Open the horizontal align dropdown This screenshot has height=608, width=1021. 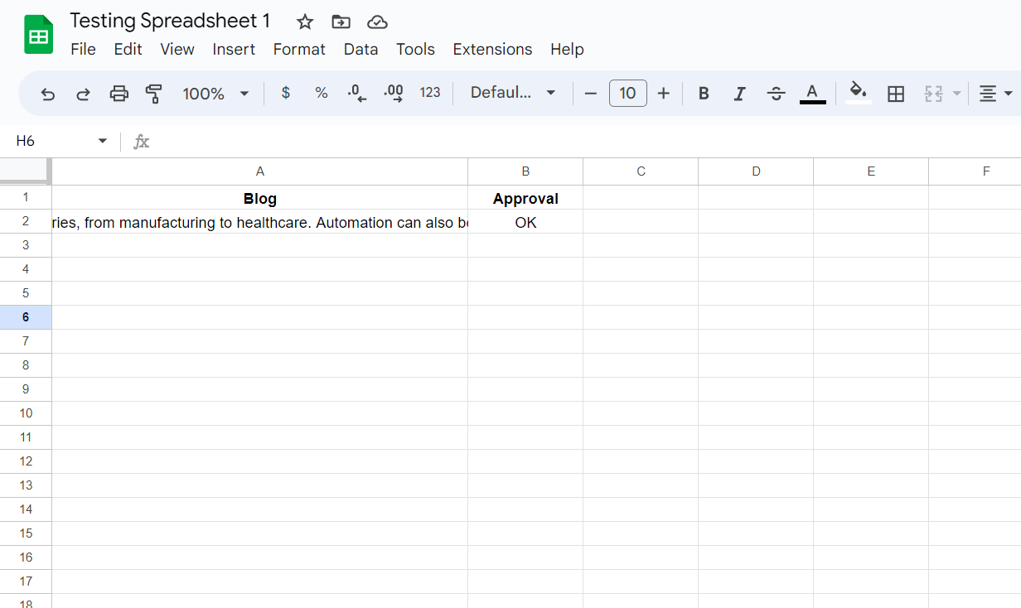(995, 94)
